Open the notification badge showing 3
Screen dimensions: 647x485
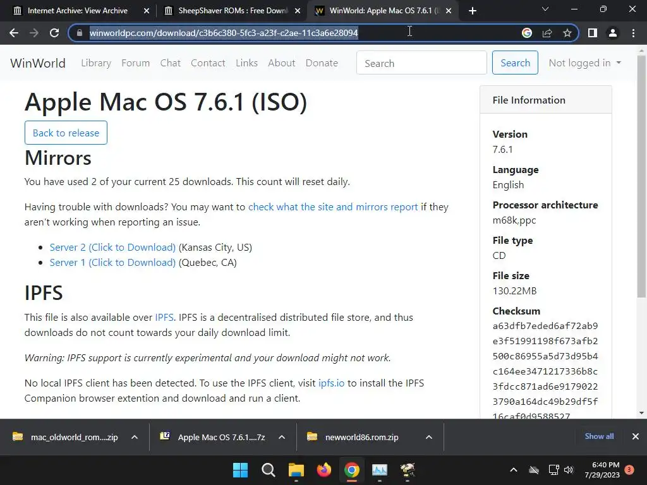pyautogui.click(x=629, y=470)
